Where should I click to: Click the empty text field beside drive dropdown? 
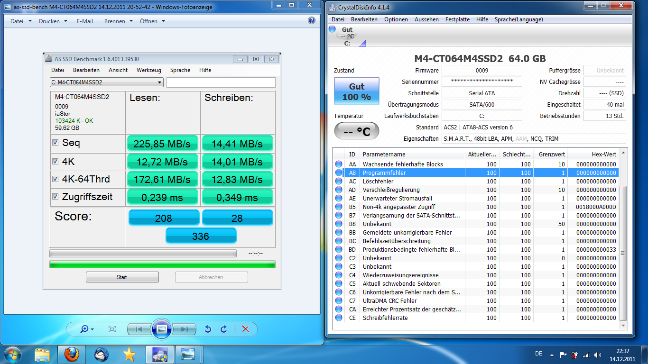click(x=221, y=82)
